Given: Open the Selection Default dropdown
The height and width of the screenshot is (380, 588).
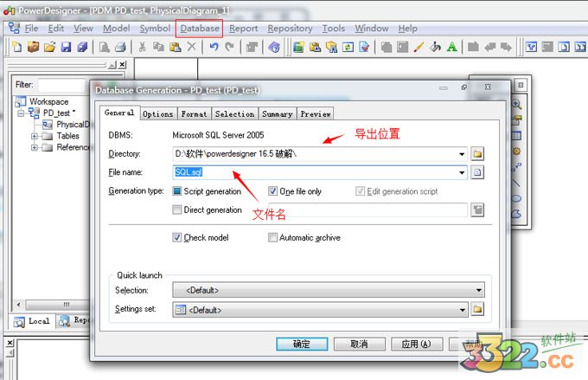Looking at the screenshot, I should (x=328, y=290).
